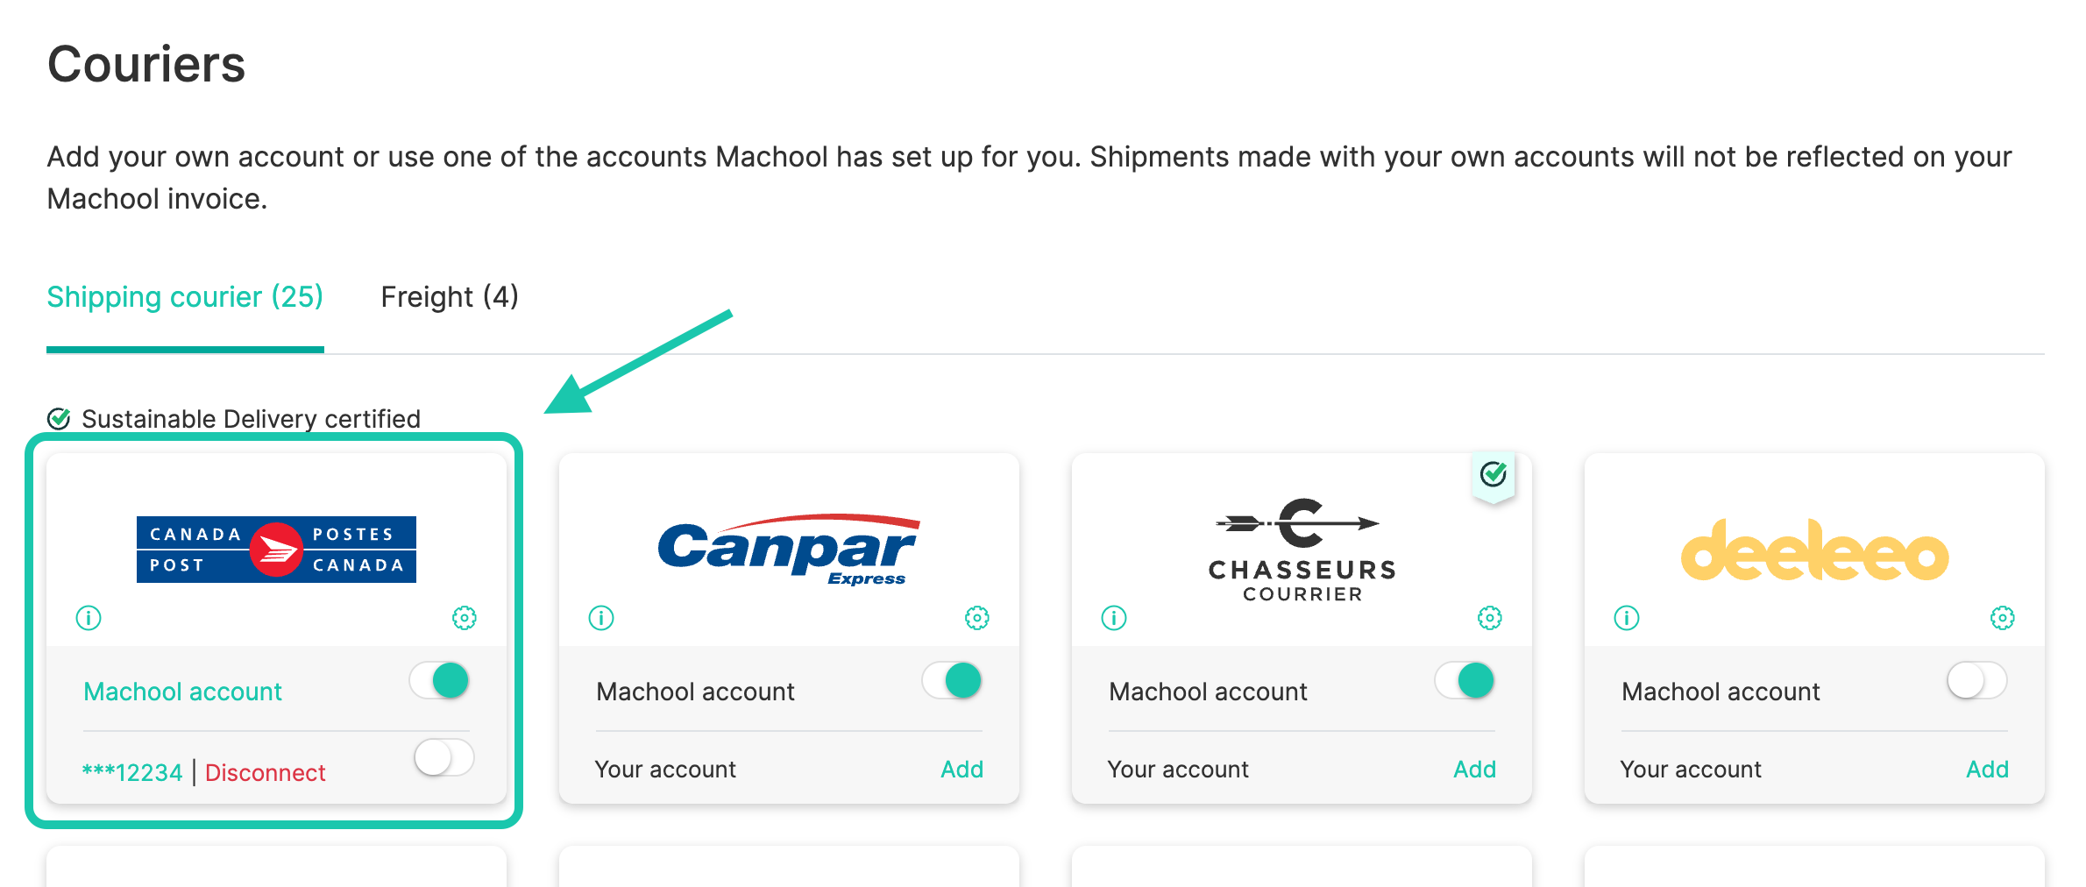Click the Chasseurs Courrier info icon
The width and height of the screenshot is (2086, 887).
(x=1114, y=618)
